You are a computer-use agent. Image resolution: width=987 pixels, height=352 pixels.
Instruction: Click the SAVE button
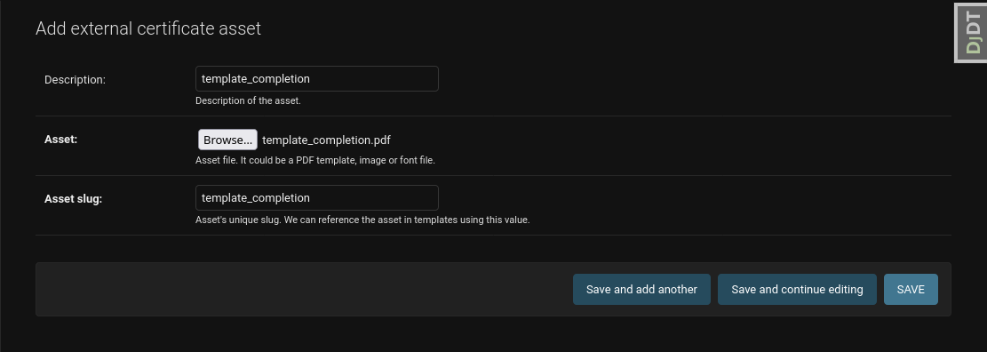click(x=911, y=290)
